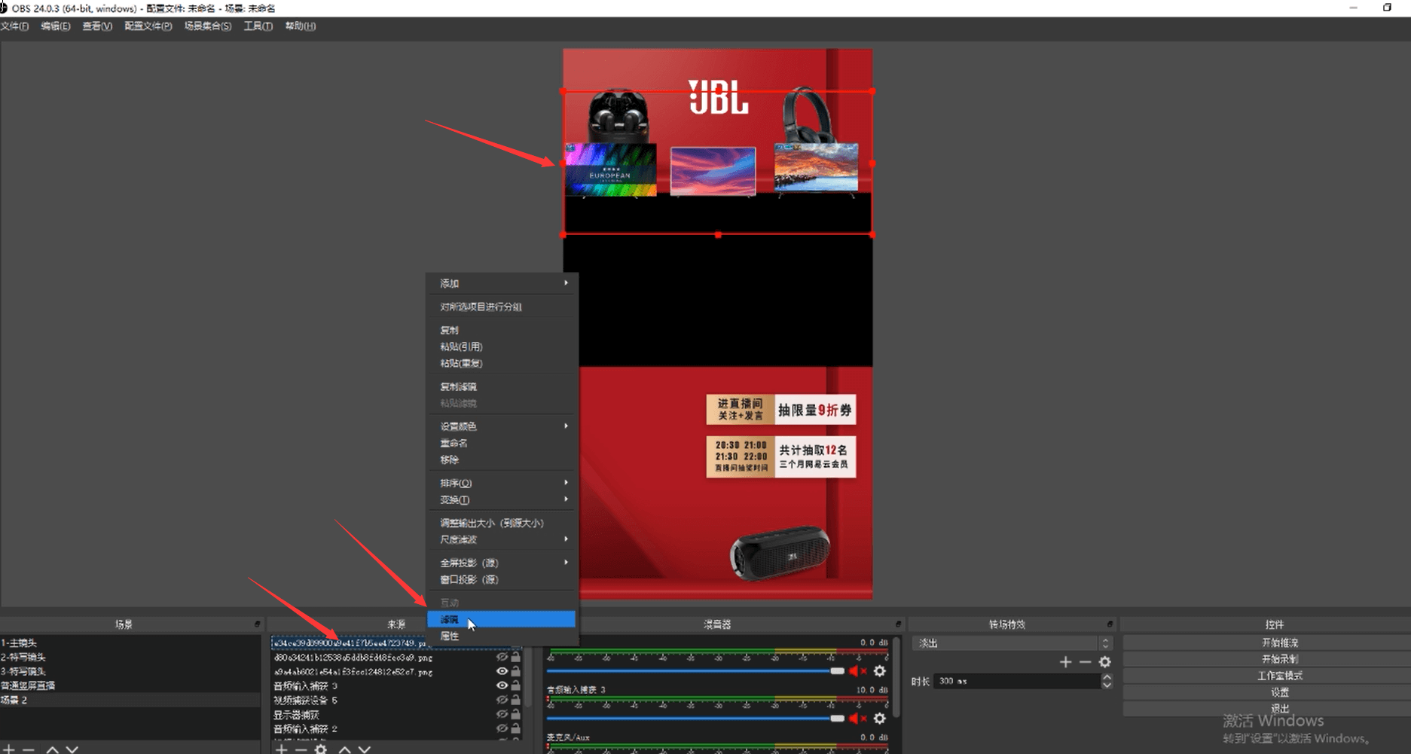The width and height of the screenshot is (1411, 754).
Task: Select scene 普通竖屏直播 in Scenes list
Action: [130, 685]
